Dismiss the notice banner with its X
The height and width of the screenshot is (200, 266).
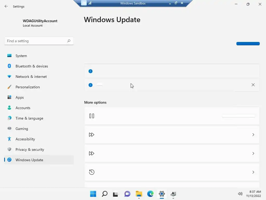click(253, 85)
